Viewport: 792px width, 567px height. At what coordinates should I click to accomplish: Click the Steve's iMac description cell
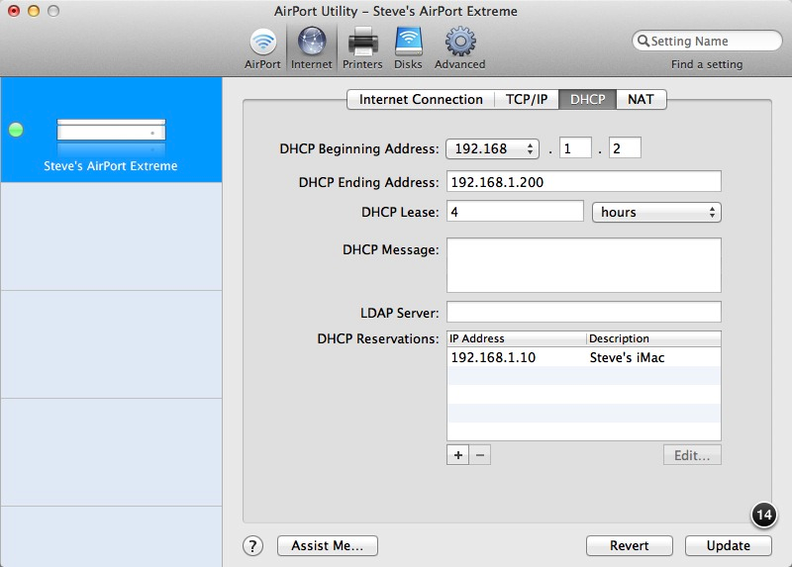pos(627,357)
